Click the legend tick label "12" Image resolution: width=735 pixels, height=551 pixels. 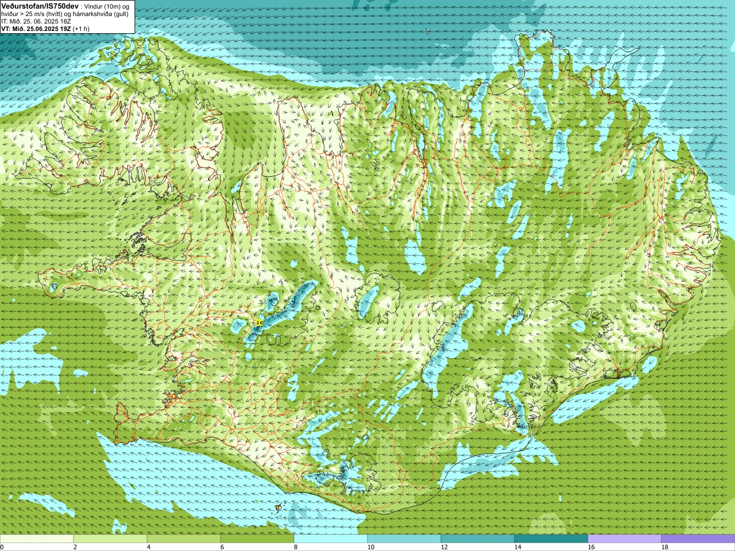(x=444, y=548)
